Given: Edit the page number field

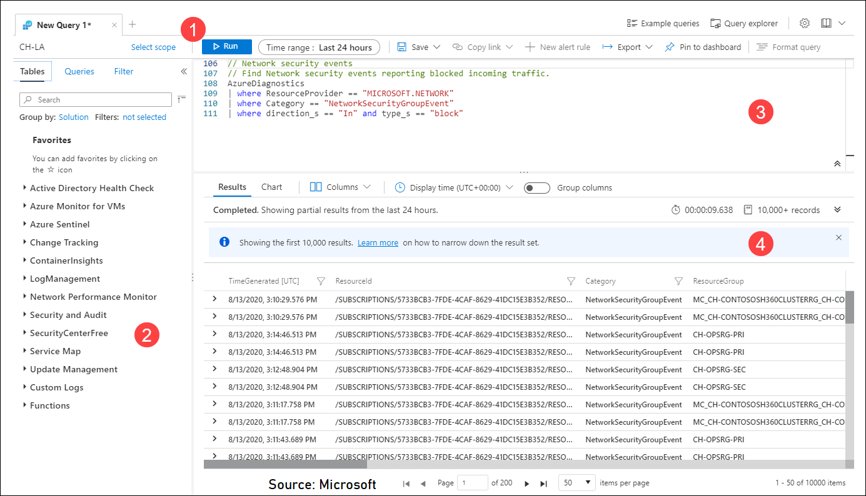Looking at the screenshot, I should [x=473, y=482].
